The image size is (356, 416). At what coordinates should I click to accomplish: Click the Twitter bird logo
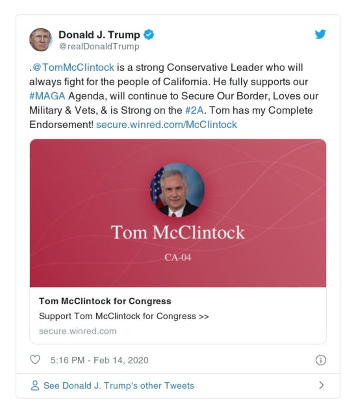point(320,33)
